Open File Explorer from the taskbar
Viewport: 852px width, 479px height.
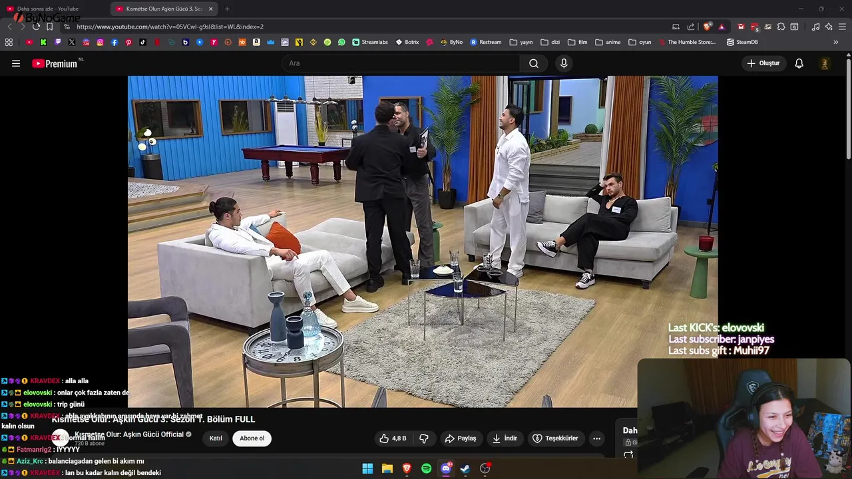click(387, 468)
